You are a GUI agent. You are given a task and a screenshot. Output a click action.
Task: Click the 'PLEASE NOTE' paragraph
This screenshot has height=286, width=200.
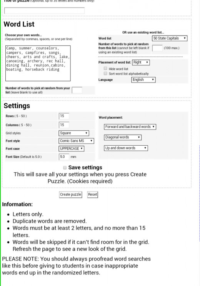77,266
